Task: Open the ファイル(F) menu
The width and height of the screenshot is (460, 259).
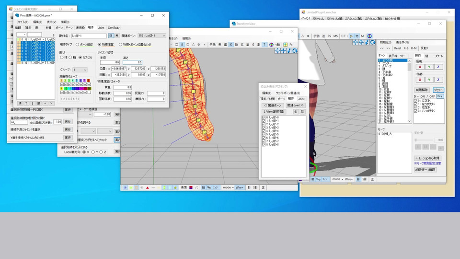Action: coord(23,22)
